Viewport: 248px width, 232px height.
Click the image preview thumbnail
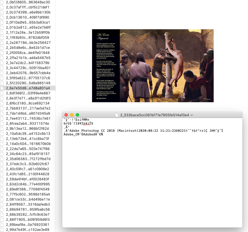click(153, 66)
